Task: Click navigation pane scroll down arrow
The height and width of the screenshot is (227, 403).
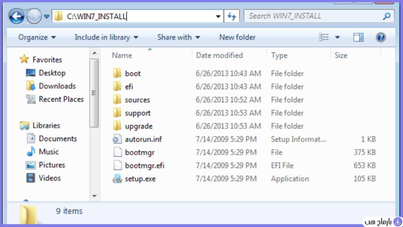Action: click(x=94, y=196)
